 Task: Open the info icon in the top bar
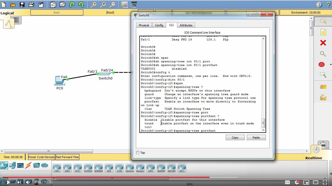point(319,5)
